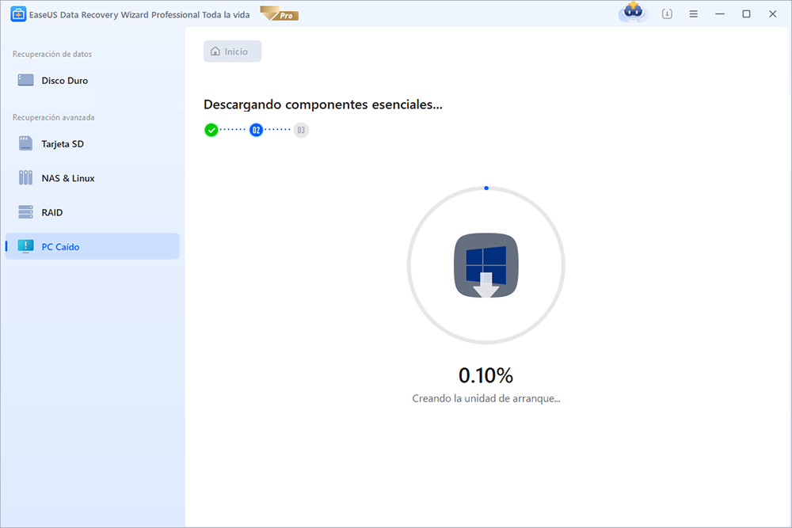The width and height of the screenshot is (792, 528).
Task: Click step 02 indicator
Action: tap(256, 131)
